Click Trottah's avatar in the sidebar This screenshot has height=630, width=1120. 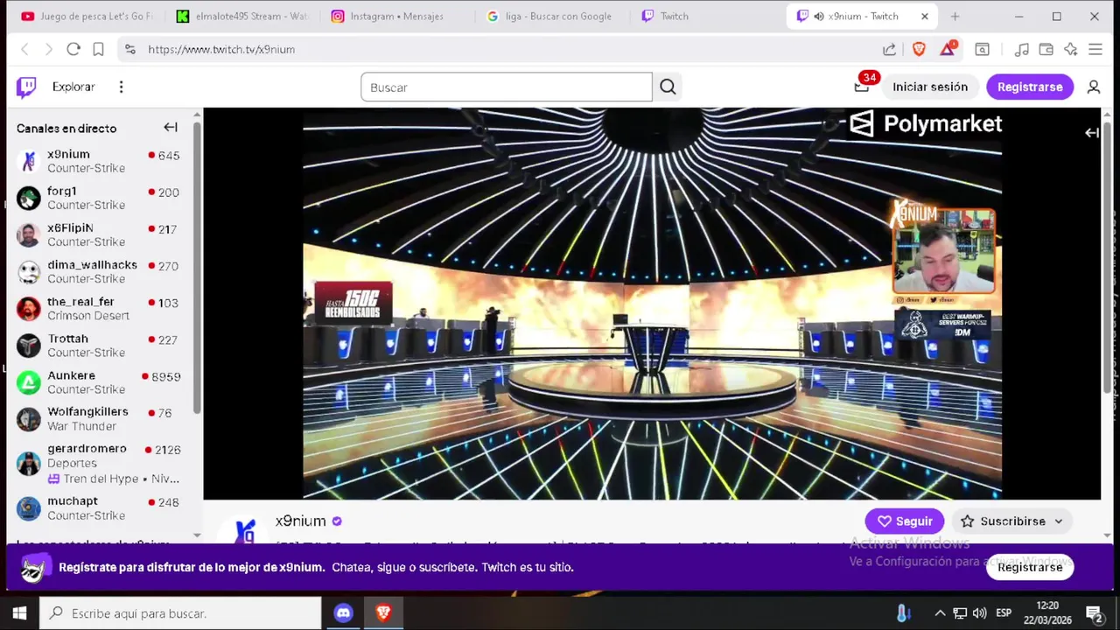tap(29, 346)
